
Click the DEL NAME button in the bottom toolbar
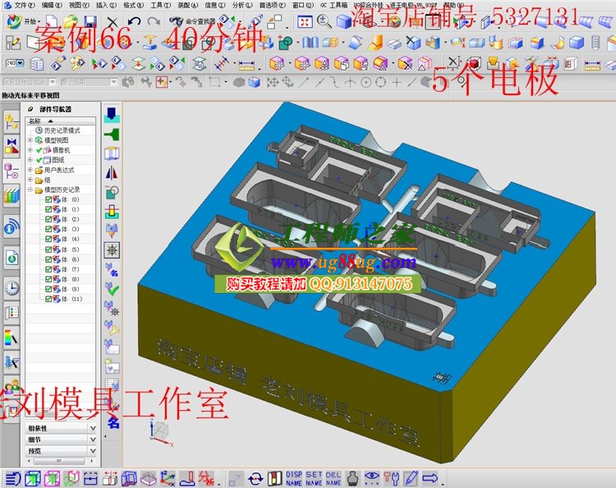(x=333, y=478)
